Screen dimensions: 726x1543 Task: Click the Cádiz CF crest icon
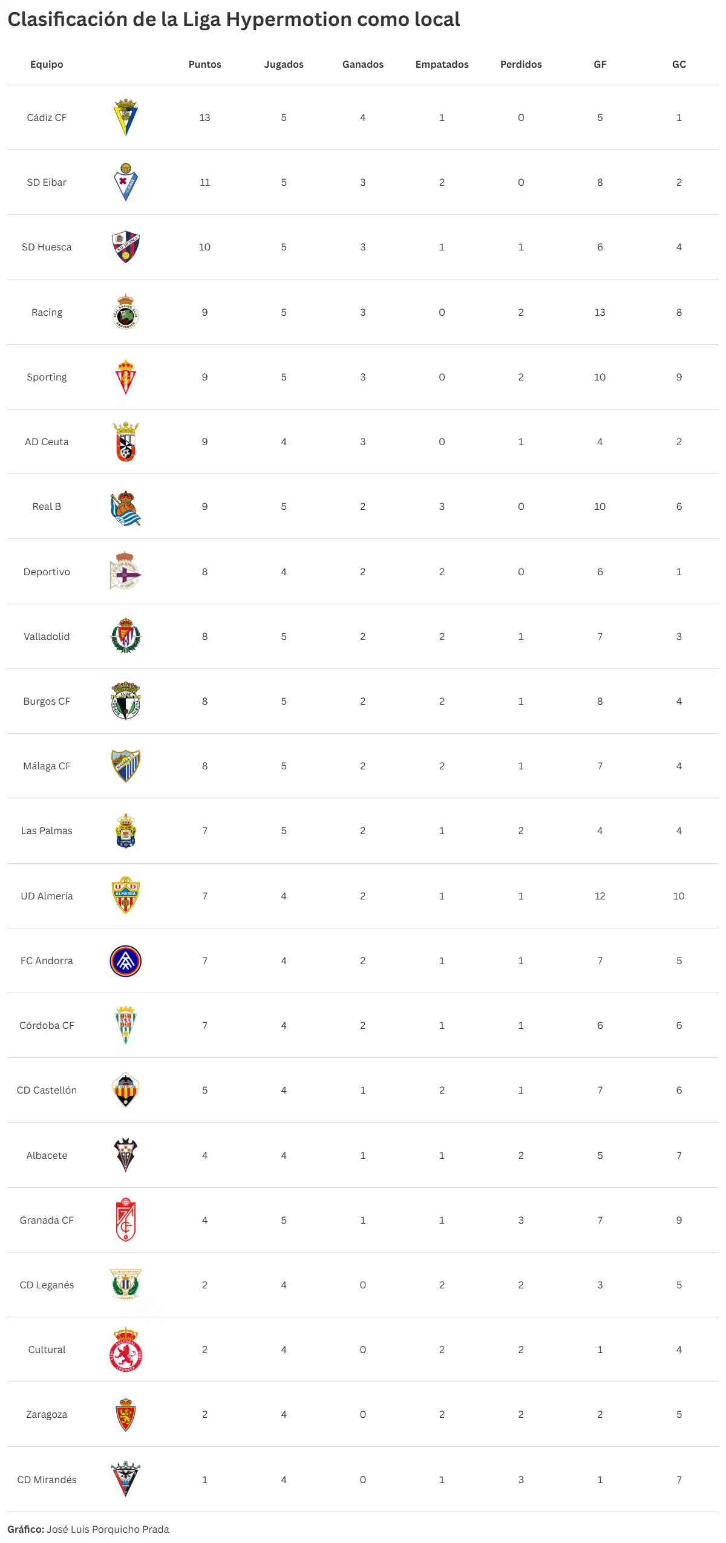126,117
